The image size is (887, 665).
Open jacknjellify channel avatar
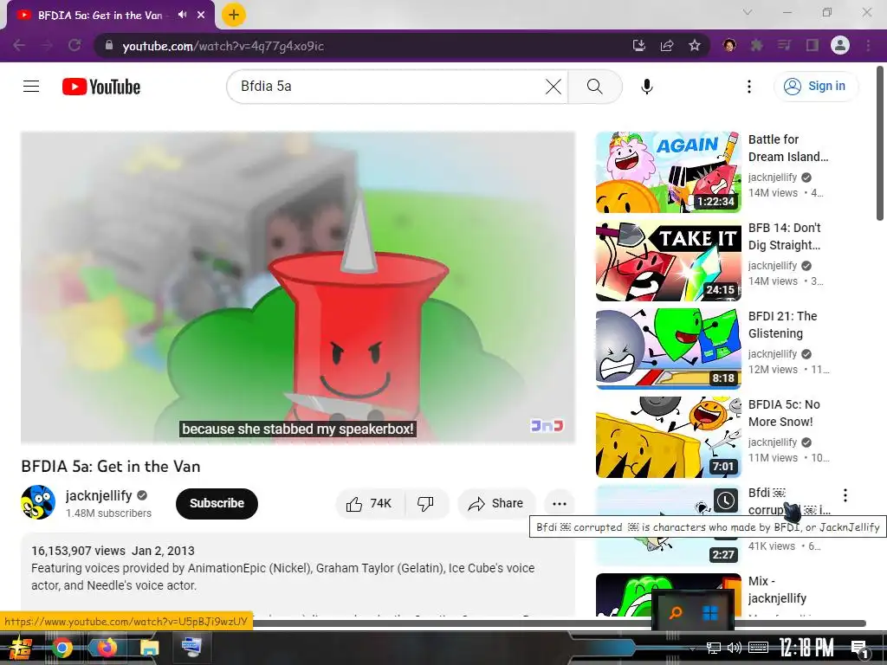pos(38,502)
